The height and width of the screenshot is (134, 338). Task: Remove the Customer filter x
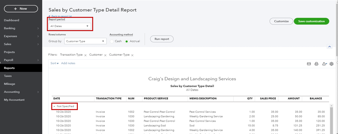click(x=105, y=55)
